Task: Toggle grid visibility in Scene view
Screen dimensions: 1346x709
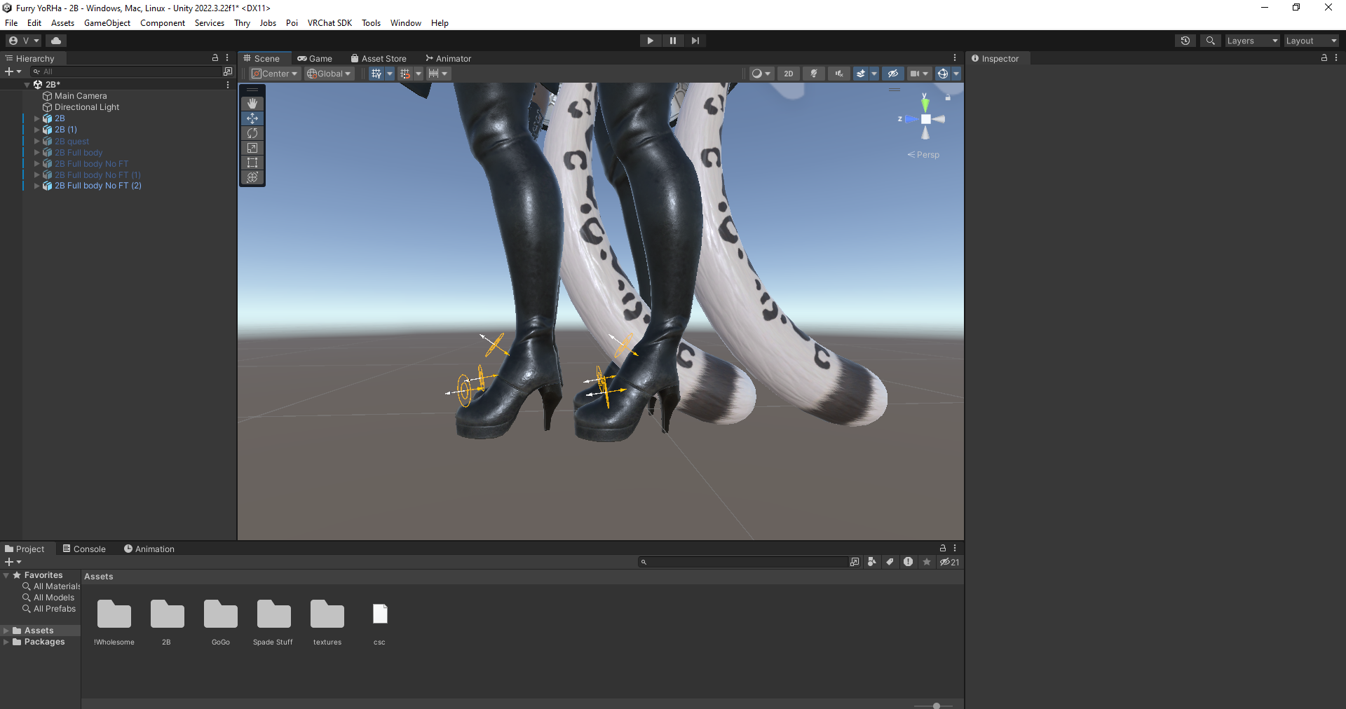Action: click(x=376, y=74)
